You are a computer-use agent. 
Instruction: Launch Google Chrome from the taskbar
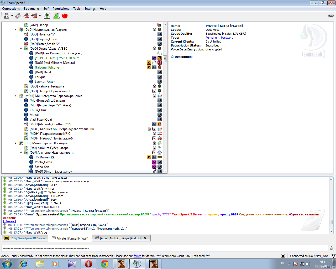105,264
